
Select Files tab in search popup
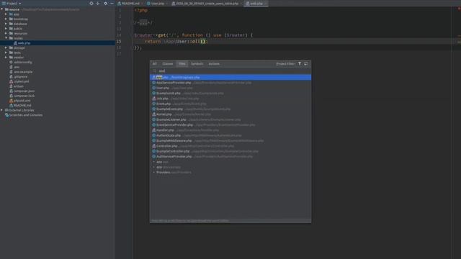click(x=182, y=64)
